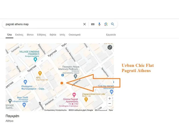
Task: Switch to the Ιστός tab
Action: coord(62,35)
